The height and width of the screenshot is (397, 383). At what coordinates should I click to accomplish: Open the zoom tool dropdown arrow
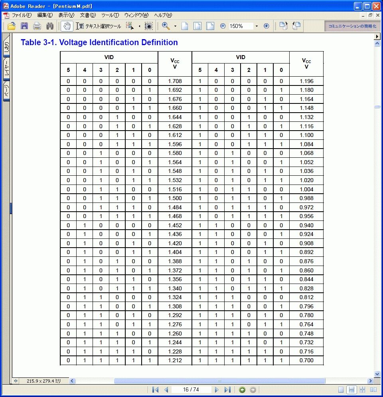pyautogui.click(x=175, y=26)
